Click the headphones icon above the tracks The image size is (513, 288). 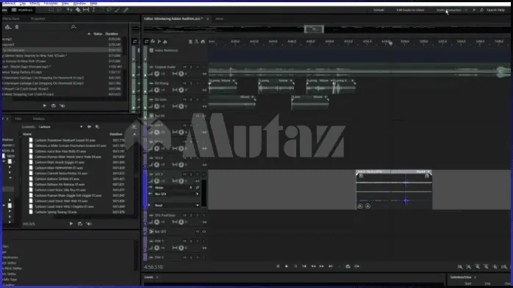tap(203, 42)
